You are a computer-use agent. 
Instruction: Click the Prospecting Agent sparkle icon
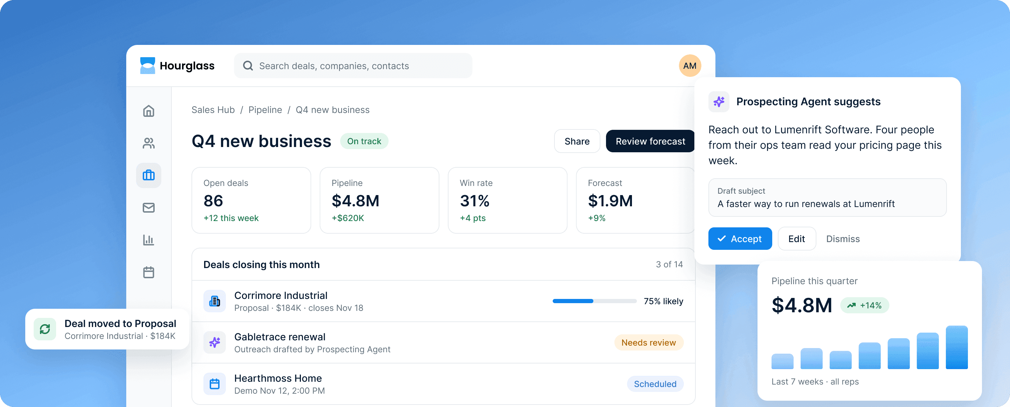click(x=719, y=102)
